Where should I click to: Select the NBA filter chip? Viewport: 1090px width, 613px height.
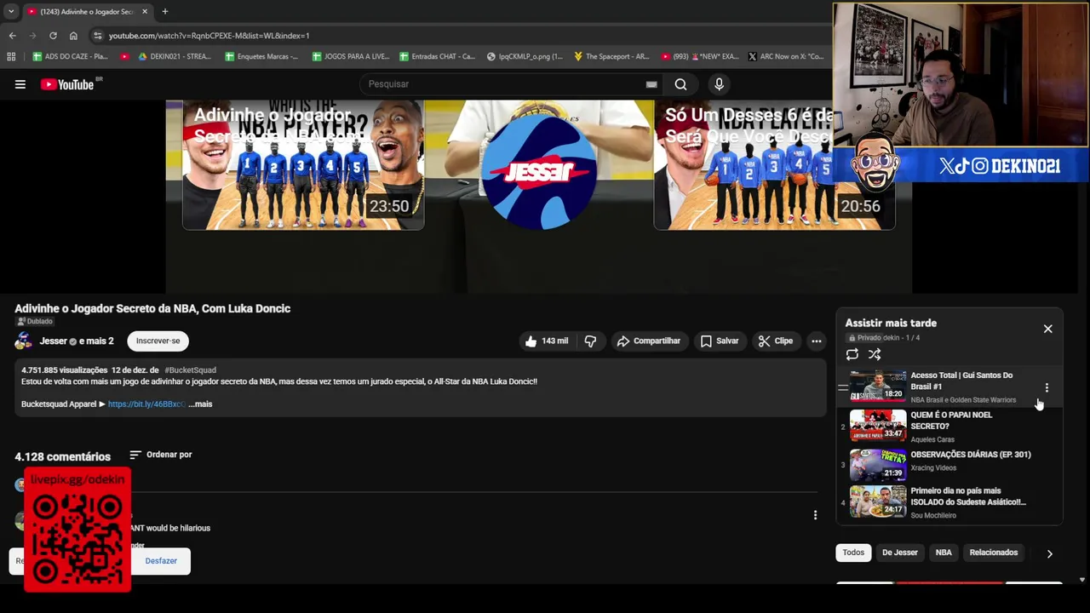pos(944,553)
